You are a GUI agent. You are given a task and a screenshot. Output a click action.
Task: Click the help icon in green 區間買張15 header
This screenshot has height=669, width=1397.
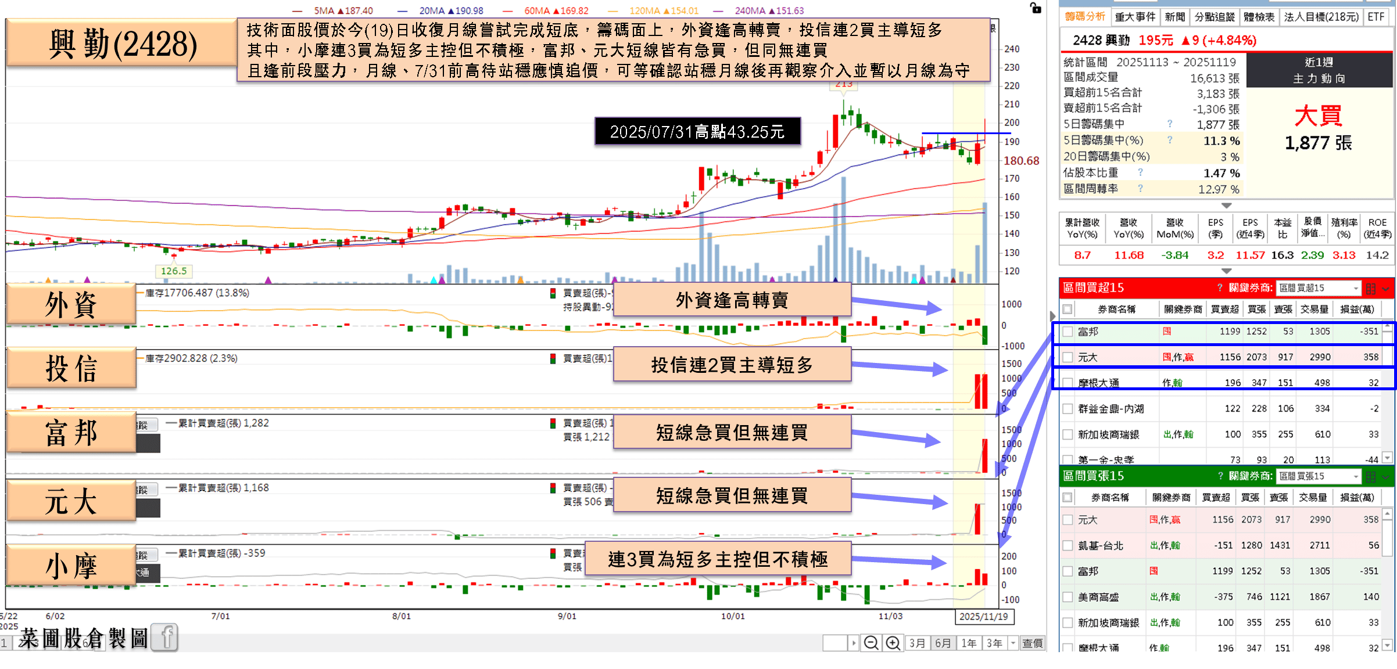(1220, 476)
